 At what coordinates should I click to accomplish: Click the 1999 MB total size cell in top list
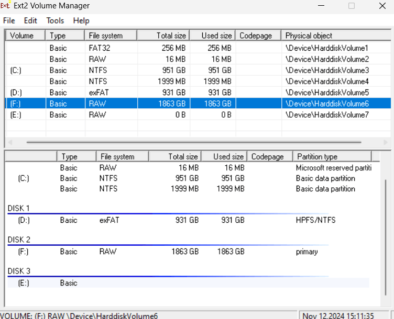point(172,81)
